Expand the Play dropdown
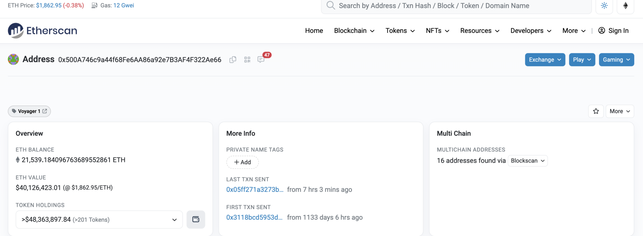Image resolution: width=643 pixels, height=236 pixels. pyautogui.click(x=582, y=60)
